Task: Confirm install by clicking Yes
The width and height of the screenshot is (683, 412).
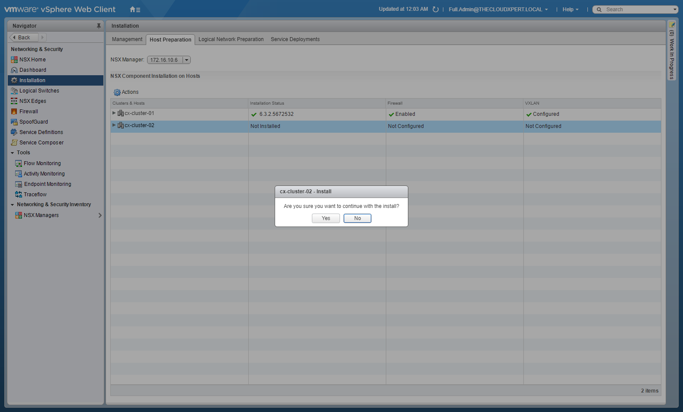Action: [326, 218]
